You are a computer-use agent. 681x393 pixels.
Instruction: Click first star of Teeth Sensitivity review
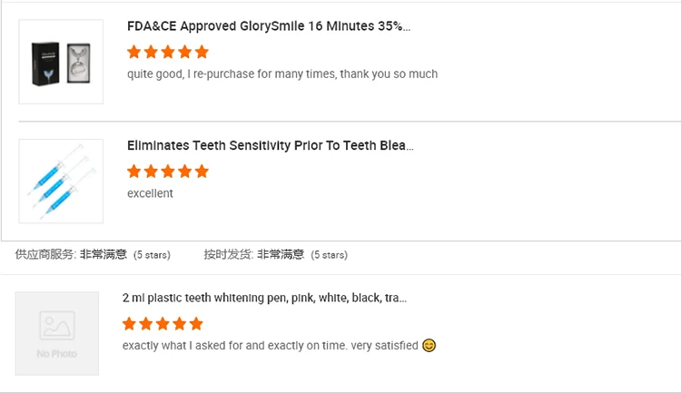(x=134, y=171)
